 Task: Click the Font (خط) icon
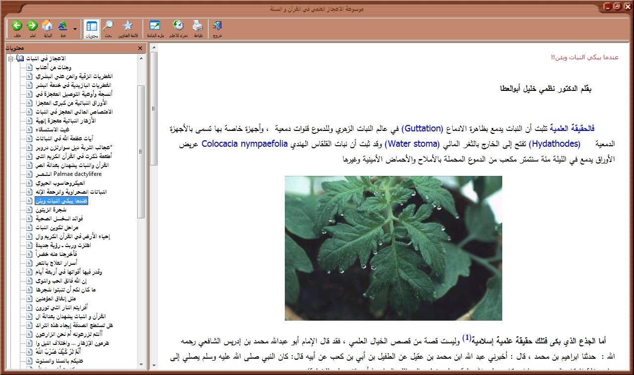pos(63,26)
